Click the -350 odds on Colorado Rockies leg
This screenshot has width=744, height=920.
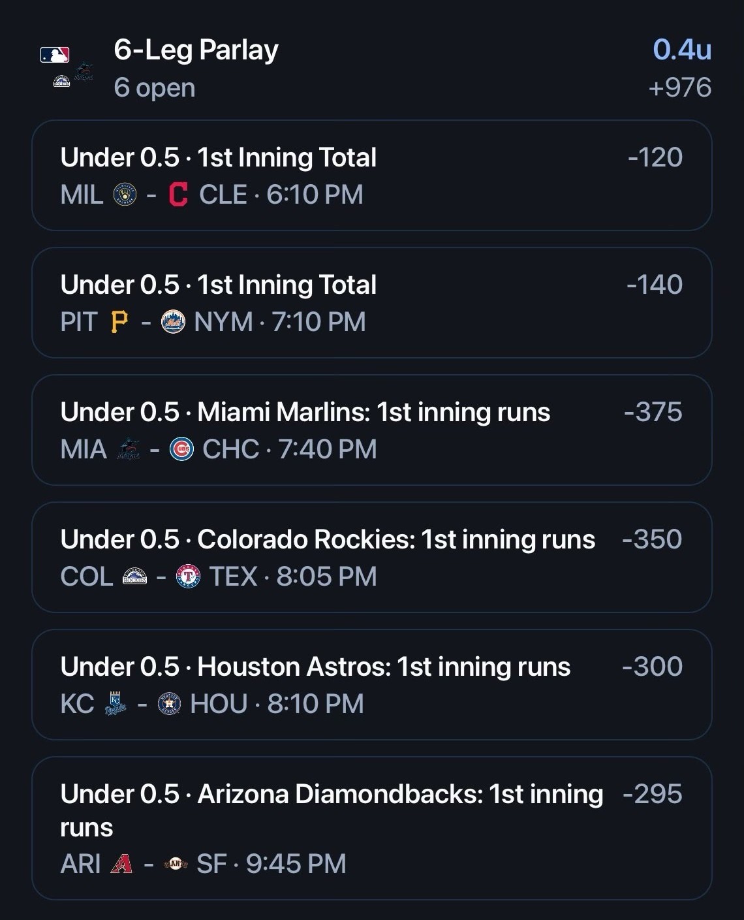[x=652, y=539]
